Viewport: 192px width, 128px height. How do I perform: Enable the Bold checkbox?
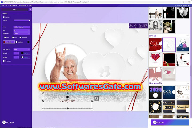5,38
